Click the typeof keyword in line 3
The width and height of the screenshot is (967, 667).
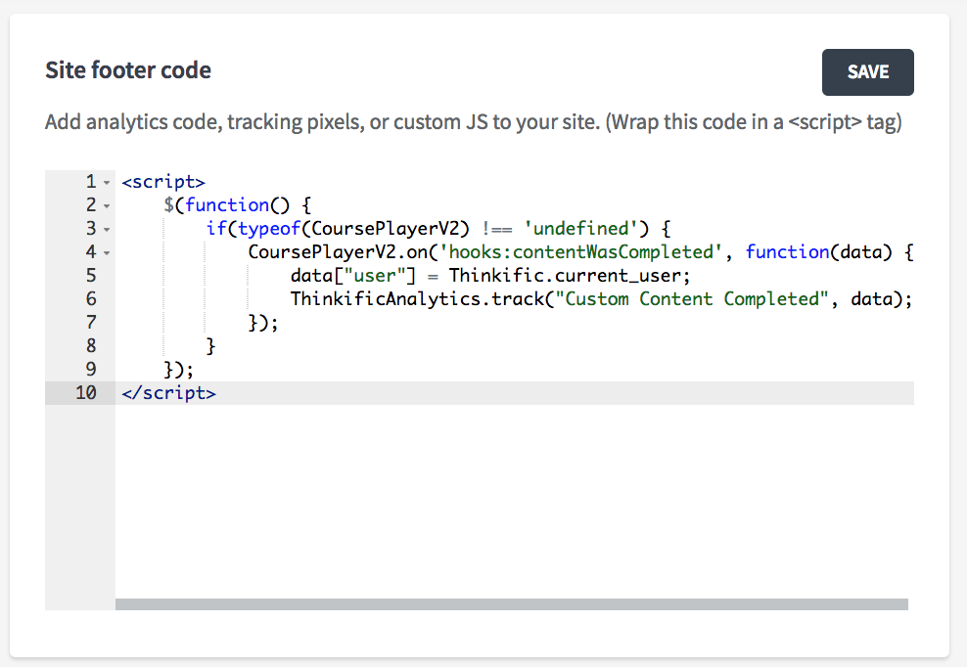point(269,229)
